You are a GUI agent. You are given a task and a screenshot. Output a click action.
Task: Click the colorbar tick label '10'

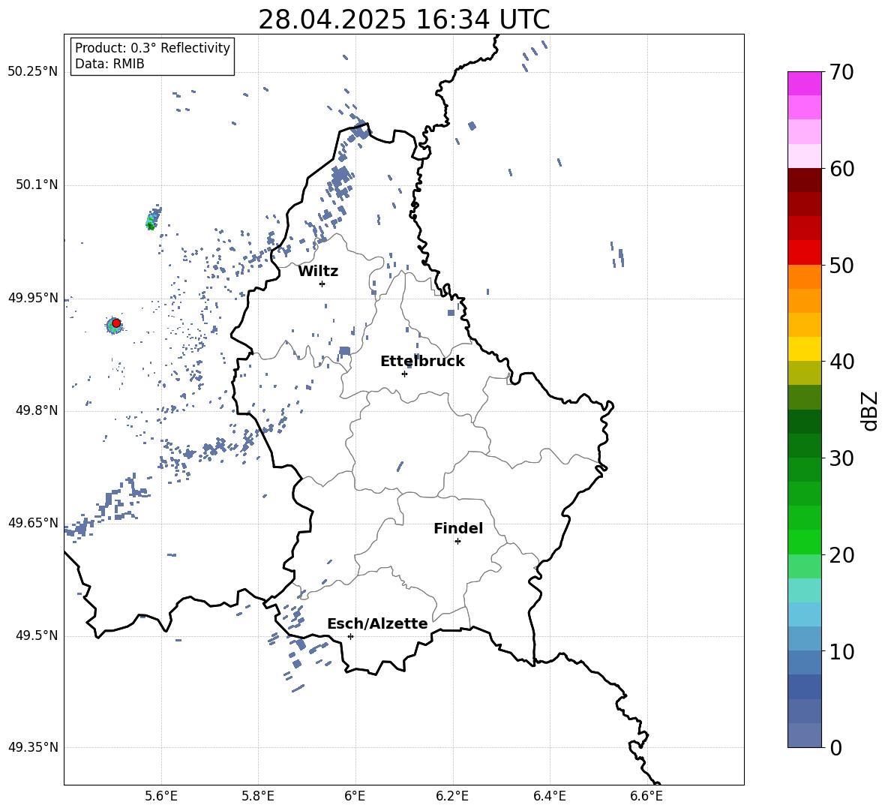coord(841,651)
